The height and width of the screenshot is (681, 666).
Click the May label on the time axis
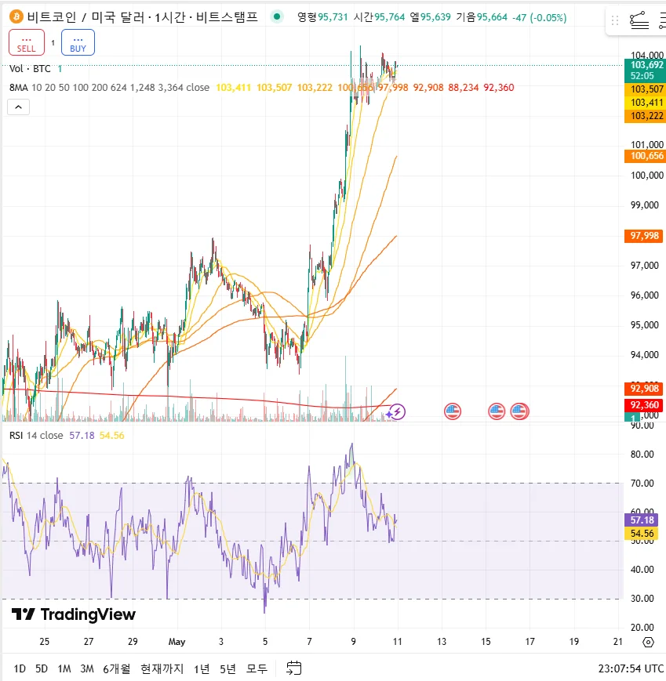[x=177, y=642]
